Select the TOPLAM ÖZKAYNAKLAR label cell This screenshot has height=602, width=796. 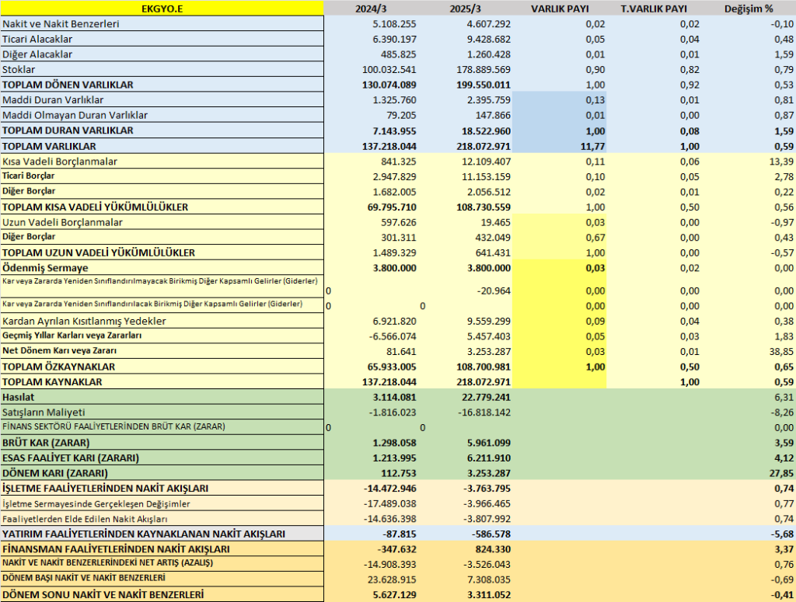pos(162,367)
